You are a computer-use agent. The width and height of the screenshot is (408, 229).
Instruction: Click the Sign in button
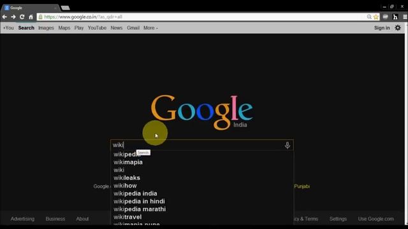[382, 28]
